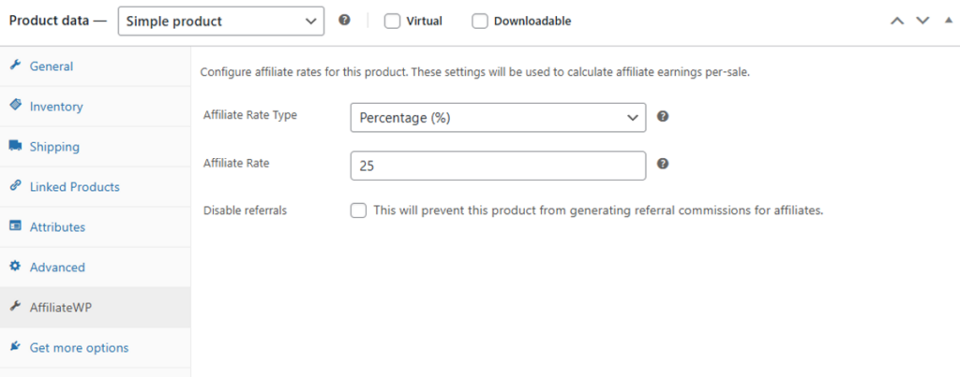Viewport: 960px width, 377px height.
Task: Click help icon next to Affiliate Rate Type
Action: click(x=663, y=116)
